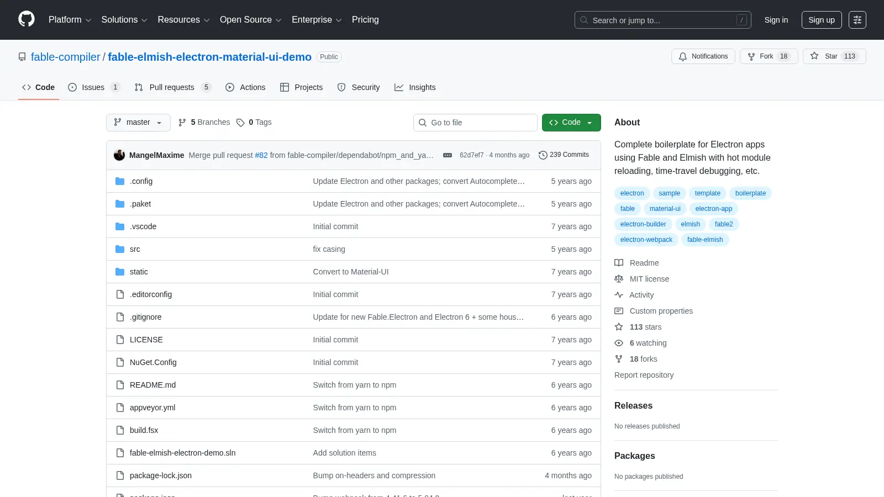Image resolution: width=884 pixels, height=497 pixels.
Task: Click the Custom properties icon
Action: tap(619, 311)
